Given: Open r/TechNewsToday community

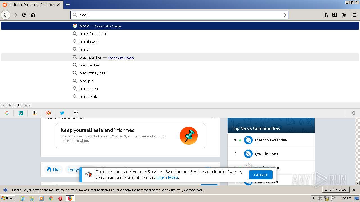Looking at the screenshot, I should pyautogui.click(x=271, y=140).
